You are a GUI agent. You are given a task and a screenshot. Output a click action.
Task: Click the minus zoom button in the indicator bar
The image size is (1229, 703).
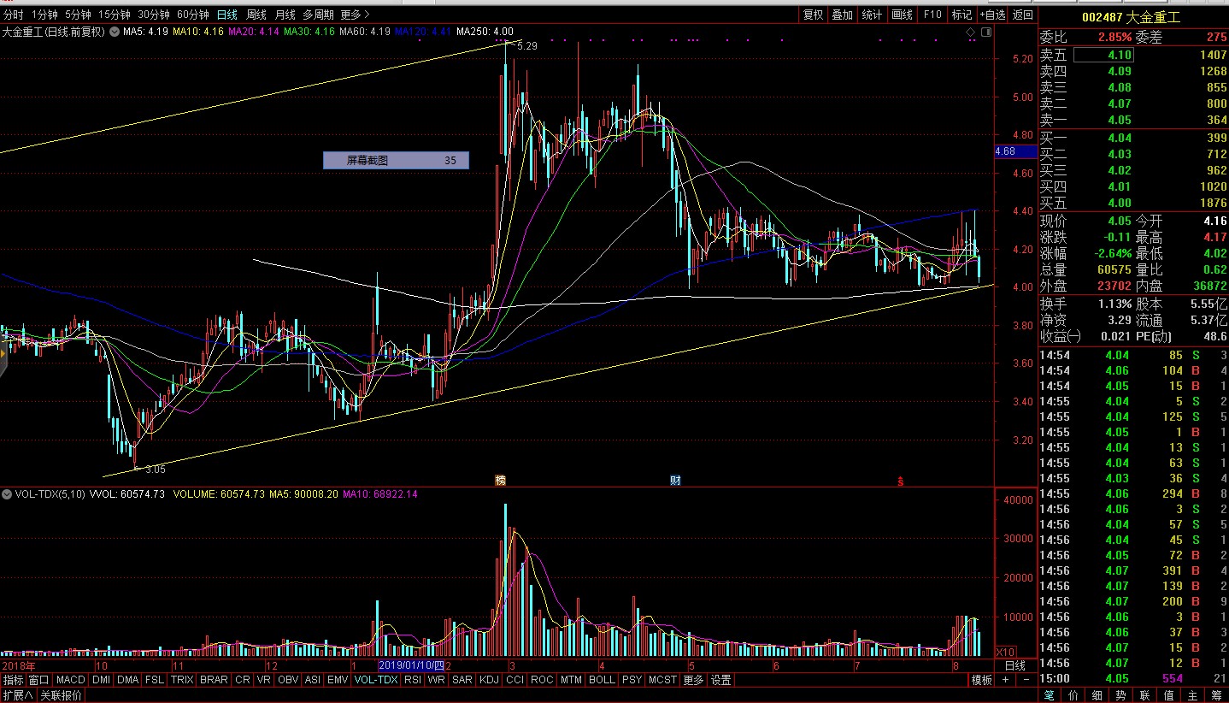[x=1026, y=680]
